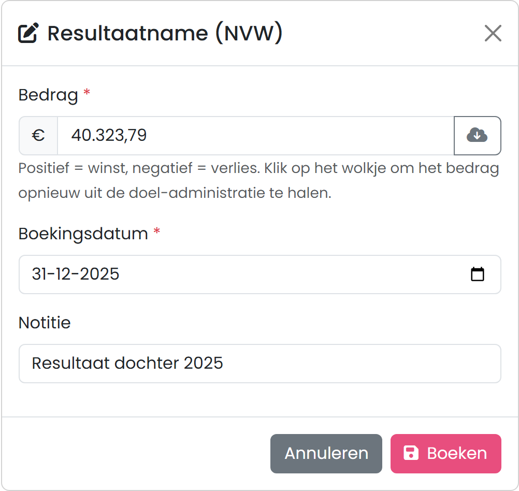Click the Boekingsdatum field label
This screenshot has height=491, width=519.
pos(83,234)
